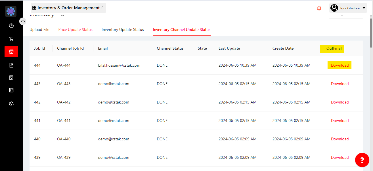Open the Inventory Update Status tab

coord(123,29)
